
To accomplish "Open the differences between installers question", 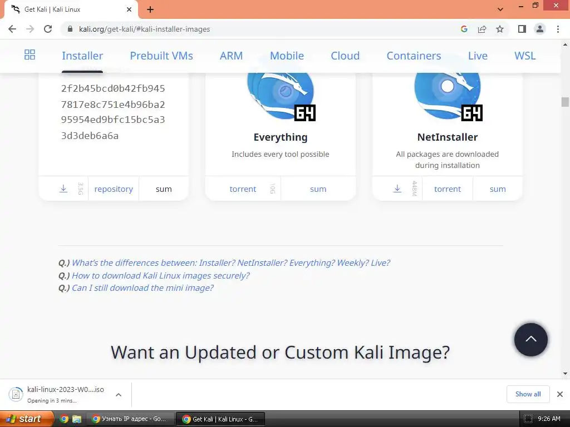I will click(x=231, y=262).
